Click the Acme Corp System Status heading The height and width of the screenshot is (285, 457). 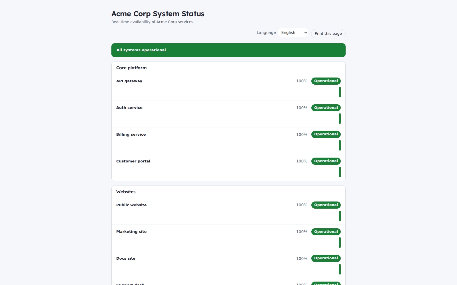pyautogui.click(x=158, y=14)
